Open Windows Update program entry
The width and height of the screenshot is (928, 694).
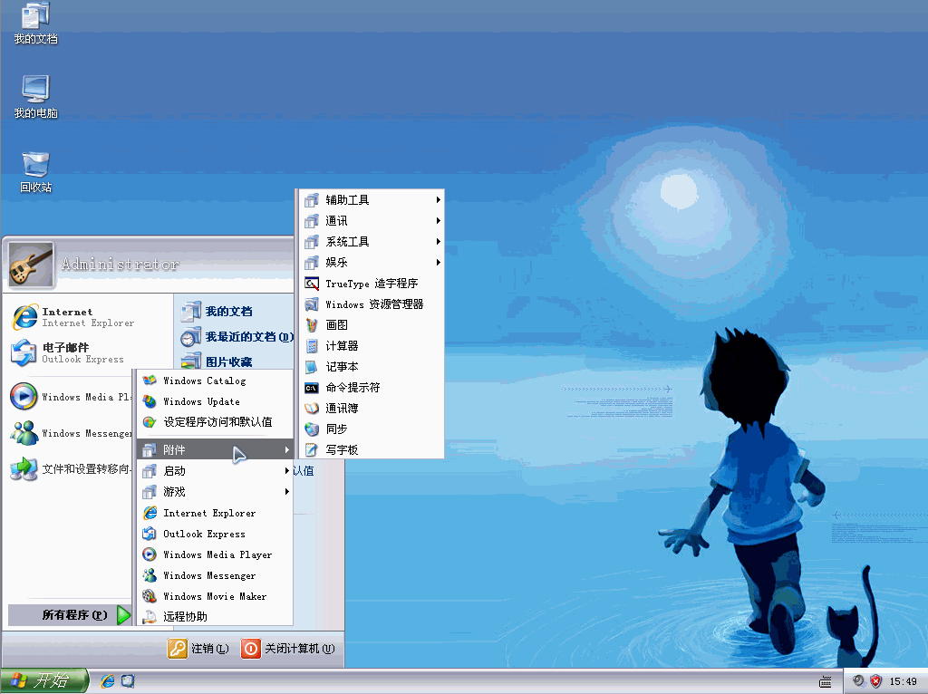point(216,401)
